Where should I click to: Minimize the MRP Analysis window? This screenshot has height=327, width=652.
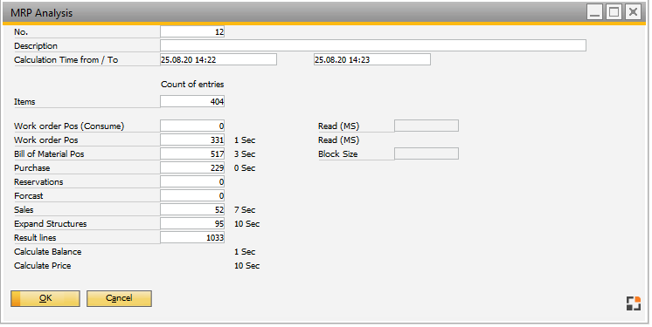coord(595,12)
